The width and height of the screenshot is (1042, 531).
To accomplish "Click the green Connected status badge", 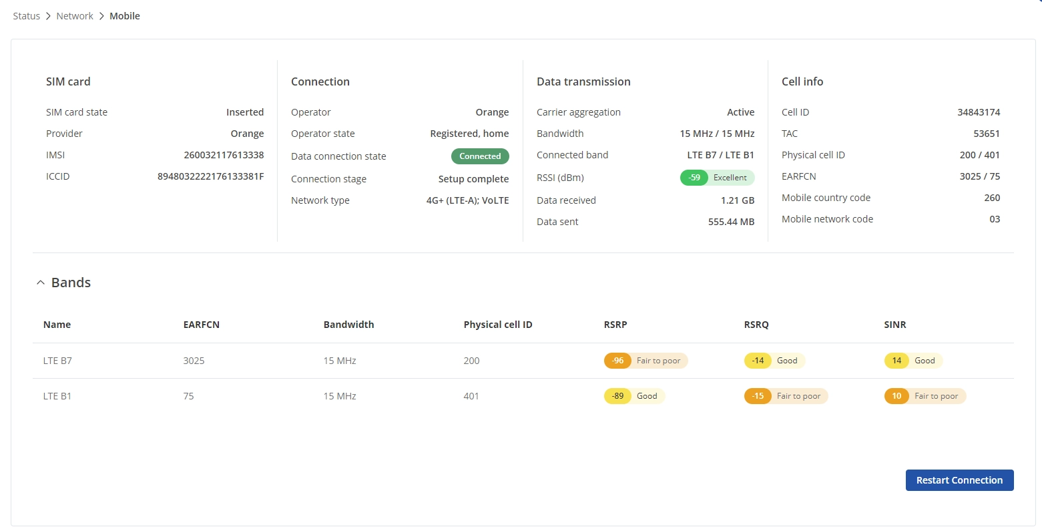I will pos(479,156).
